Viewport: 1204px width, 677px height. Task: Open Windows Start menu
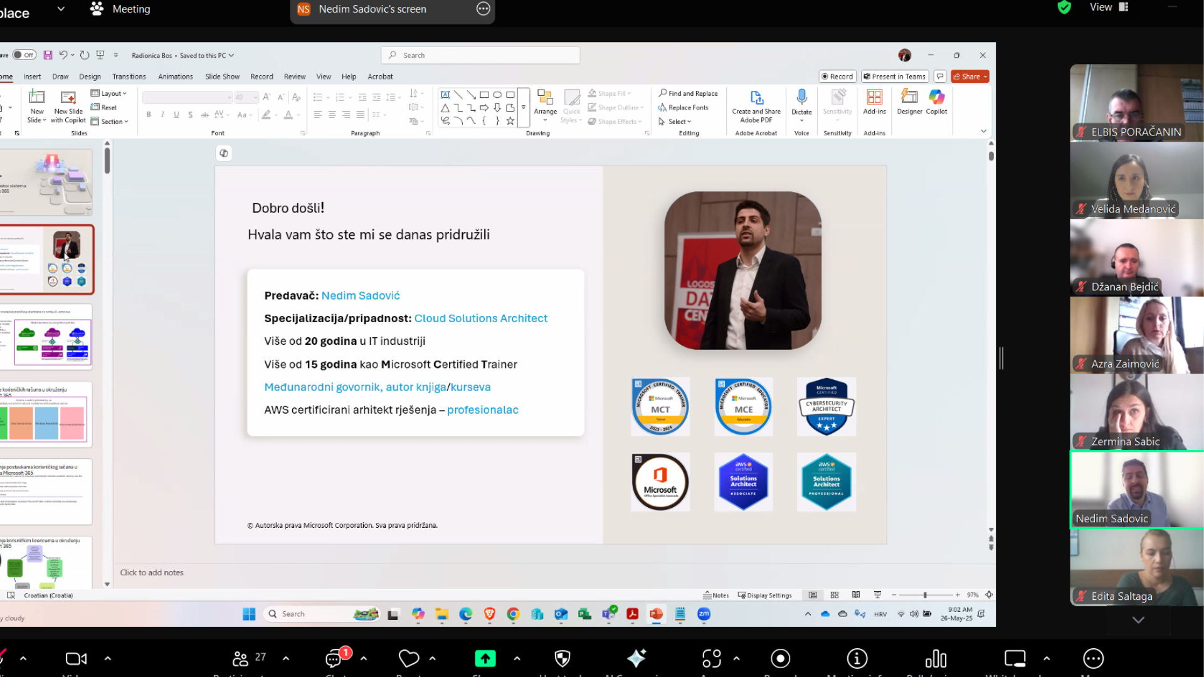pos(249,614)
